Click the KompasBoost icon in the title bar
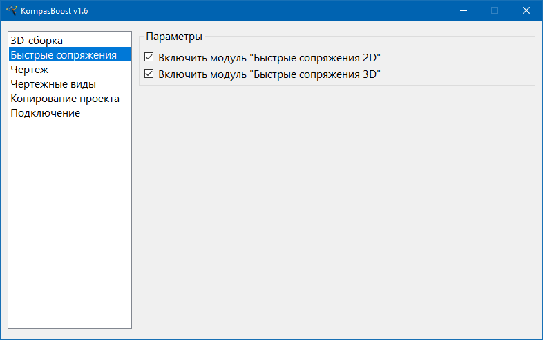The height and width of the screenshot is (340, 543). click(11, 11)
